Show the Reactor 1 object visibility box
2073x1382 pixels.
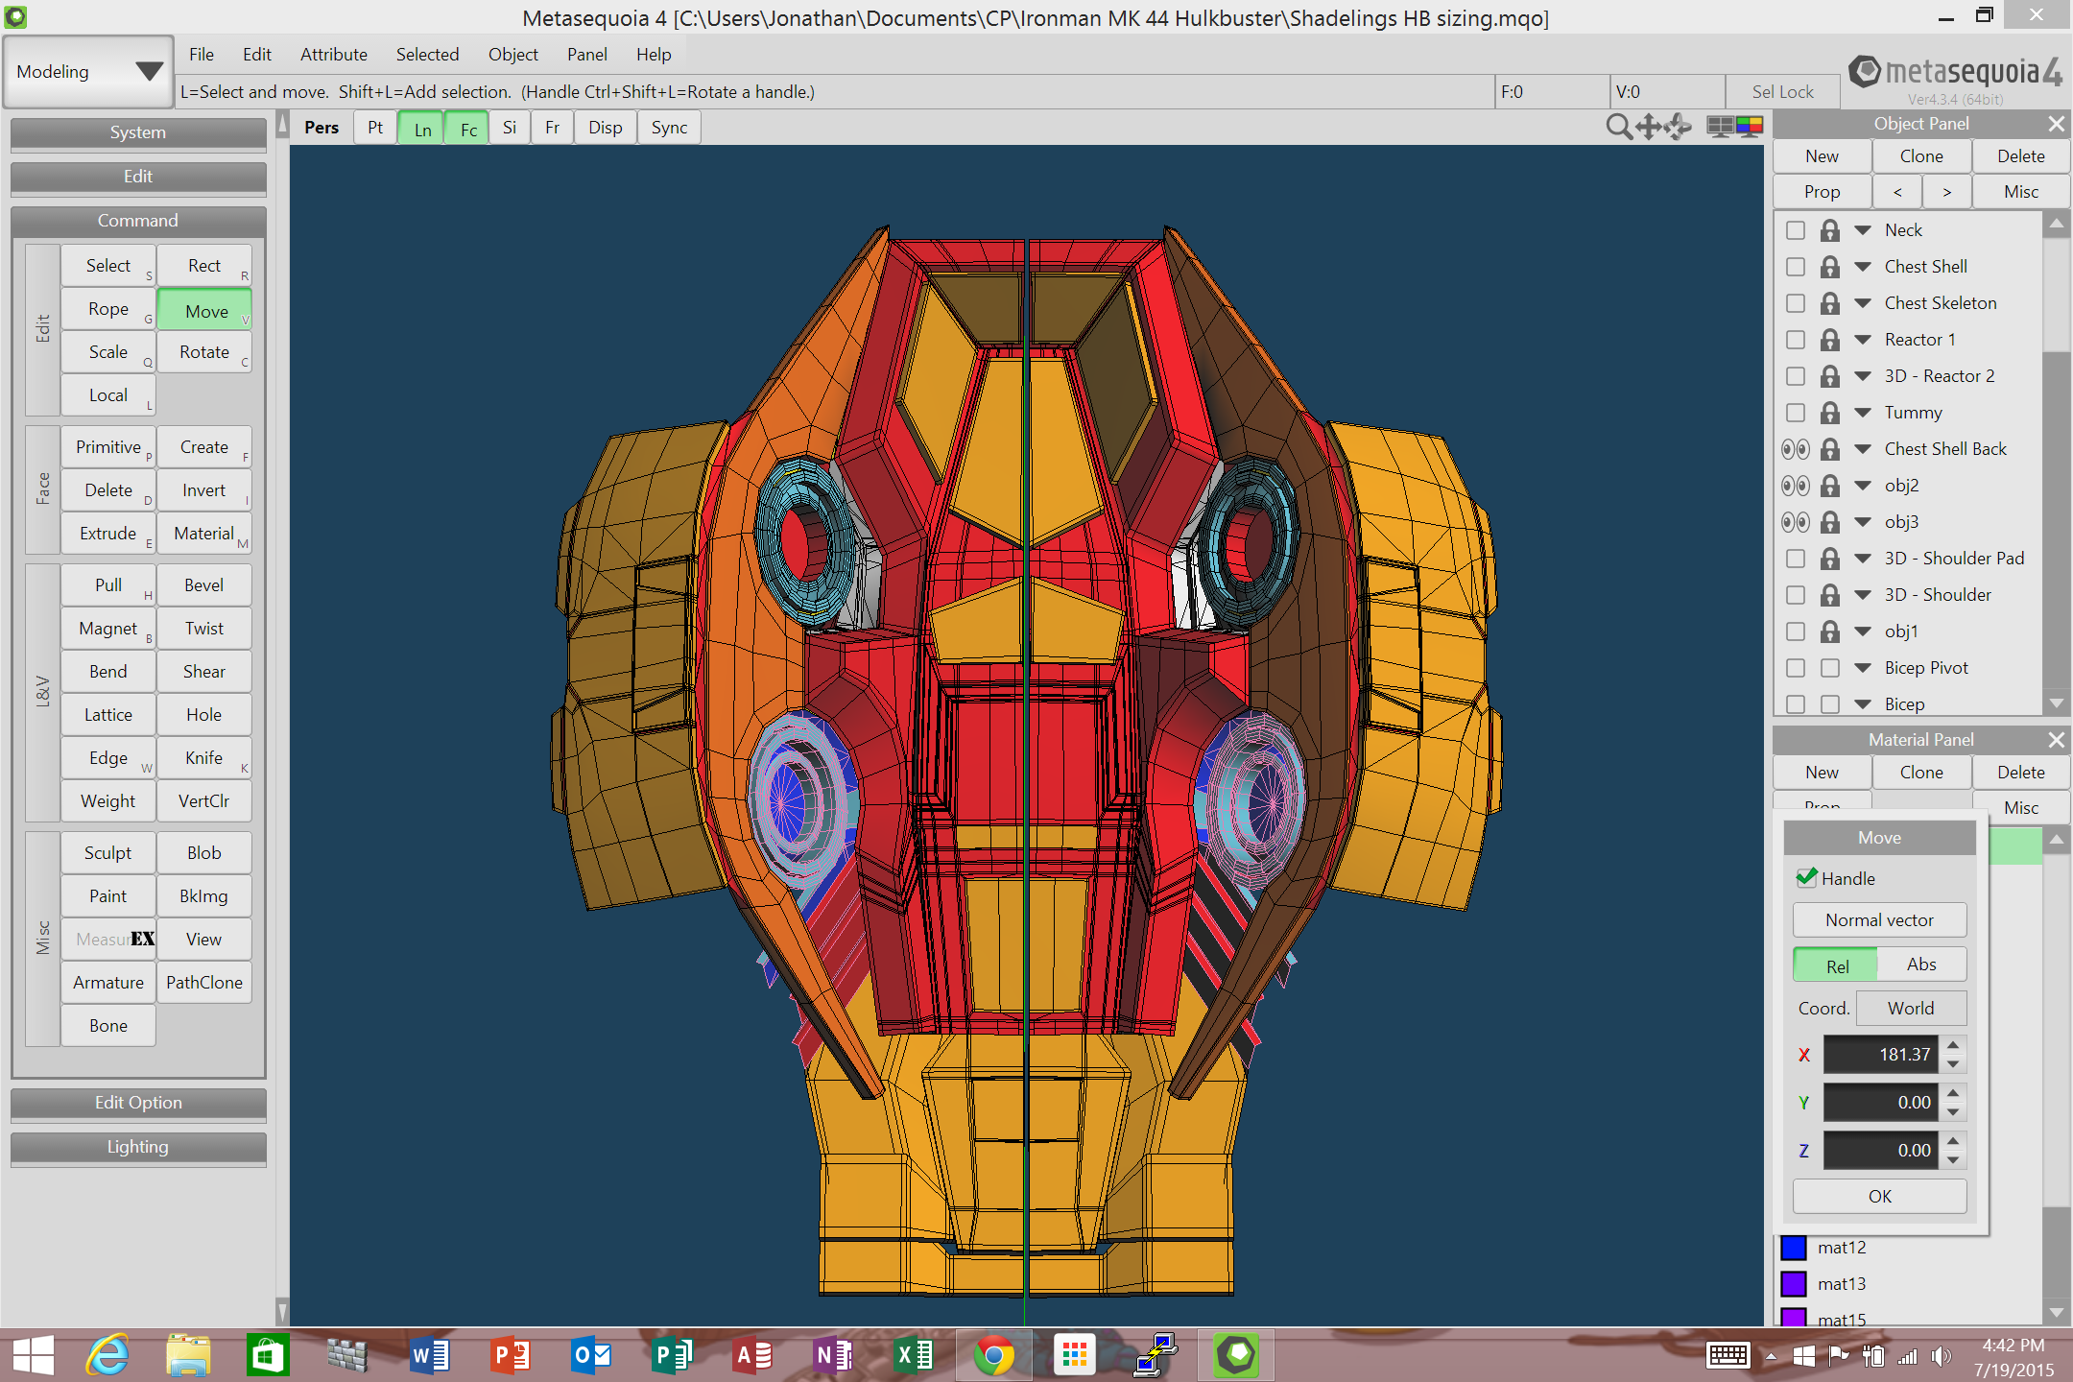(x=1795, y=340)
